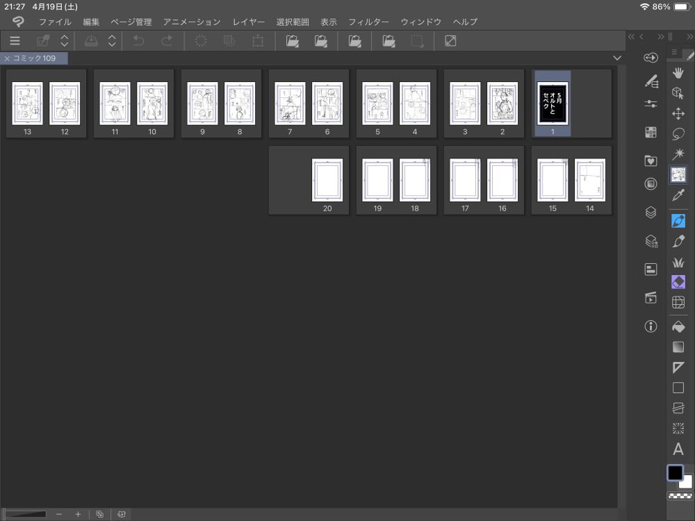This screenshot has height=521, width=695.
Task: Open the 編集 menu
Action: [x=91, y=22]
